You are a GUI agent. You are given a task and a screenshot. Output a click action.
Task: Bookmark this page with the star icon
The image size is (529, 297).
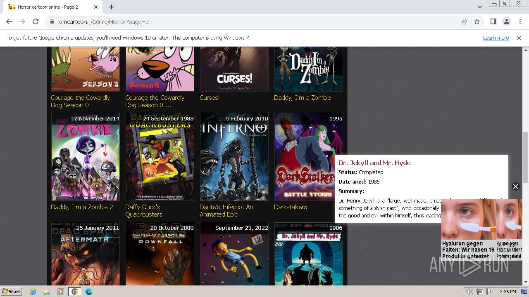[477, 21]
